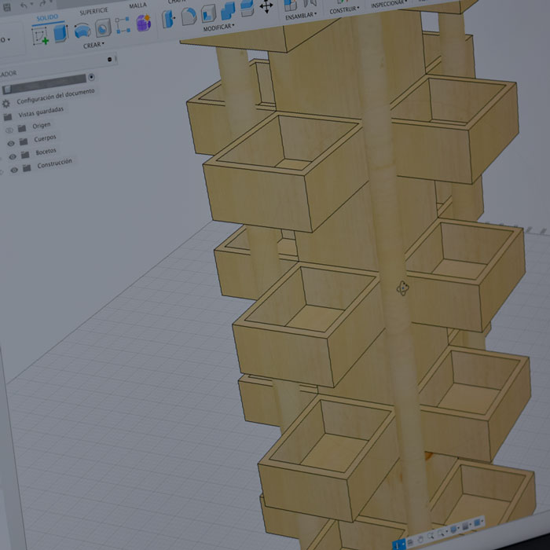The height and width of the screenshot is (550, 550).
Task: Toggle visibility of Bocetos folder
Action: pyautogui.click(x=13, y=156)
